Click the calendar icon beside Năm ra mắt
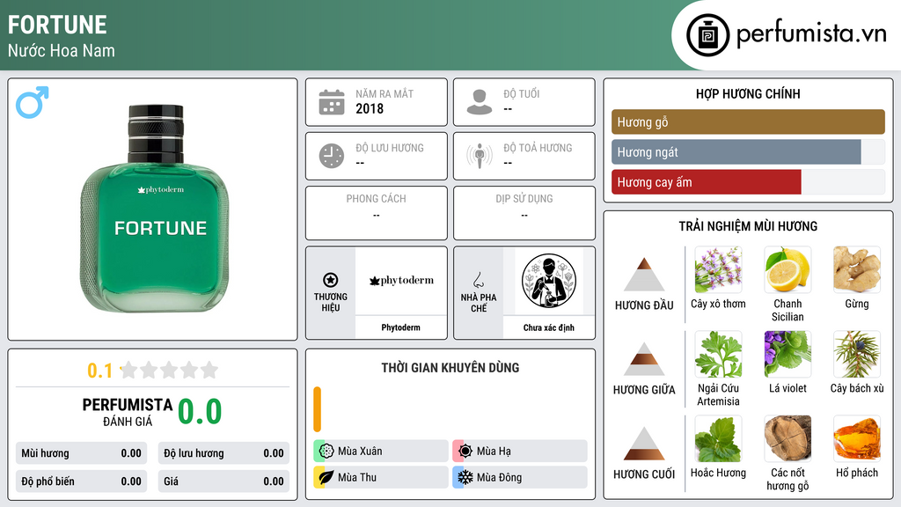Screen dimensions: 901x507 pos(332,102)
